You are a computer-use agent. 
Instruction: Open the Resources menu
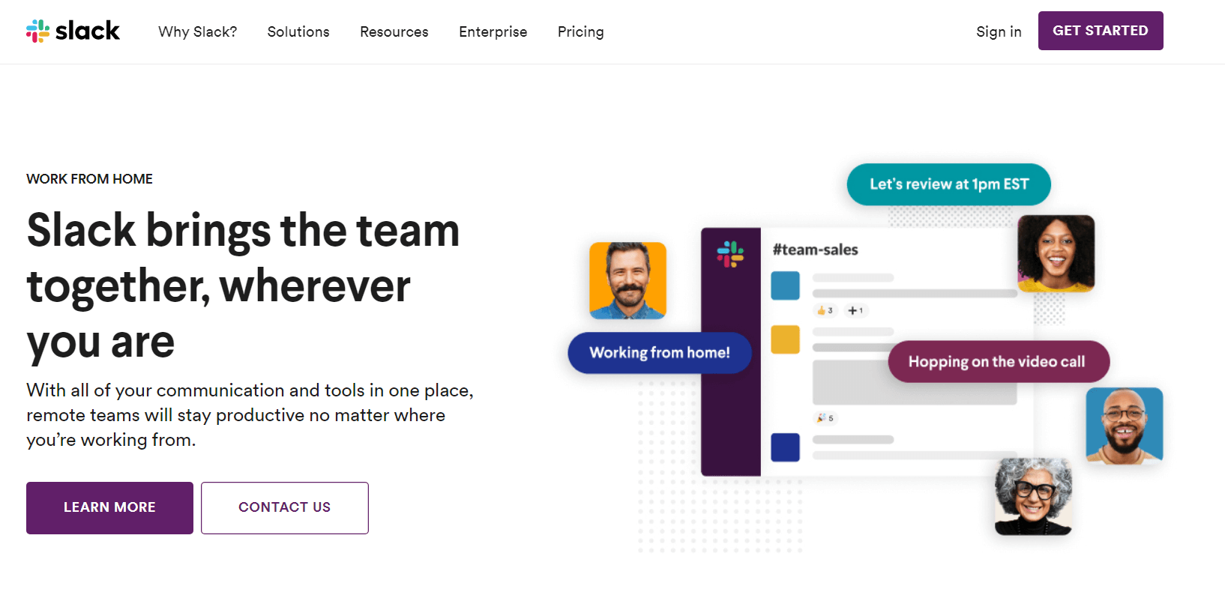pos(394,31)
